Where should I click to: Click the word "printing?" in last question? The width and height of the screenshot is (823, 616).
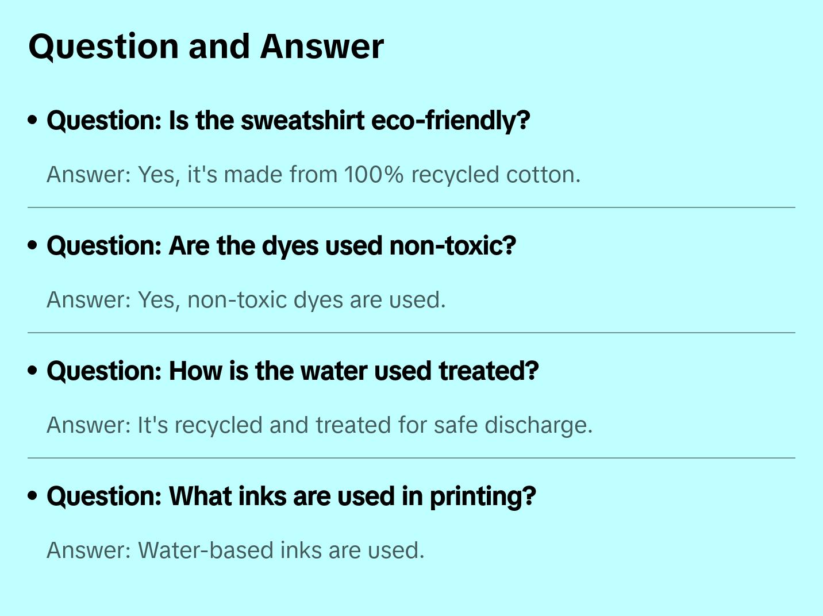483,496
